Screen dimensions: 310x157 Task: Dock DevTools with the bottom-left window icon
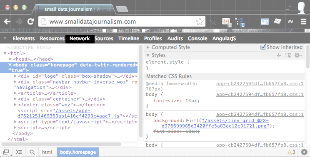pos(6,152)
